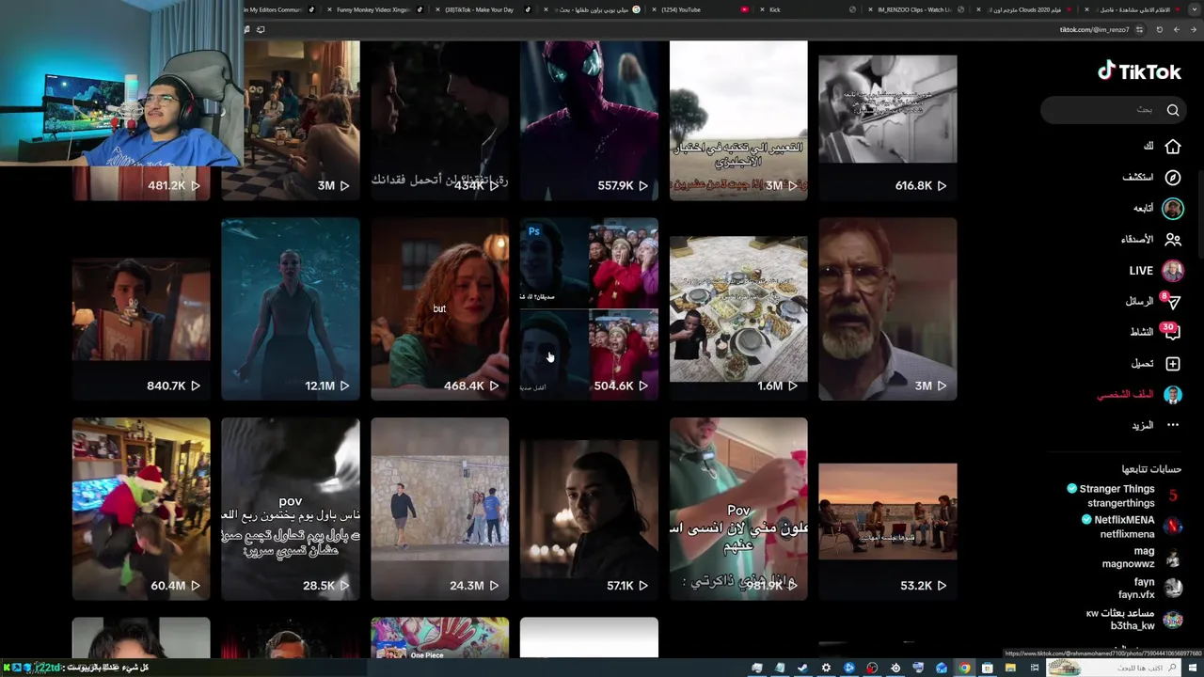Open the street walking video with 24.3M views
The image size is (1204, 677).
[439, 509]
